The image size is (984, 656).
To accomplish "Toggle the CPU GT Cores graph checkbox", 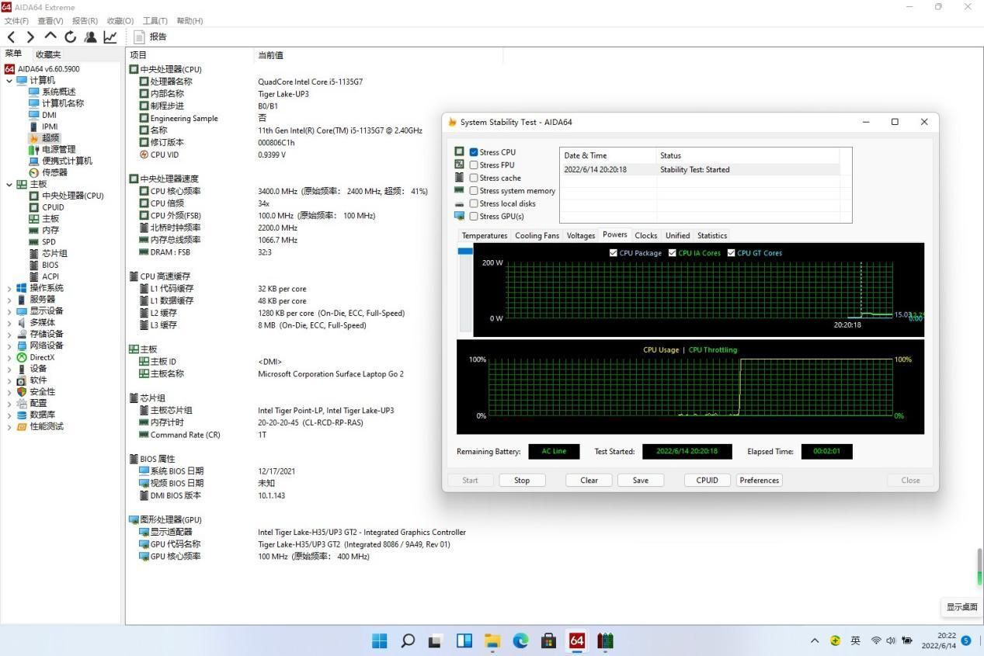I will click(731, 253).
